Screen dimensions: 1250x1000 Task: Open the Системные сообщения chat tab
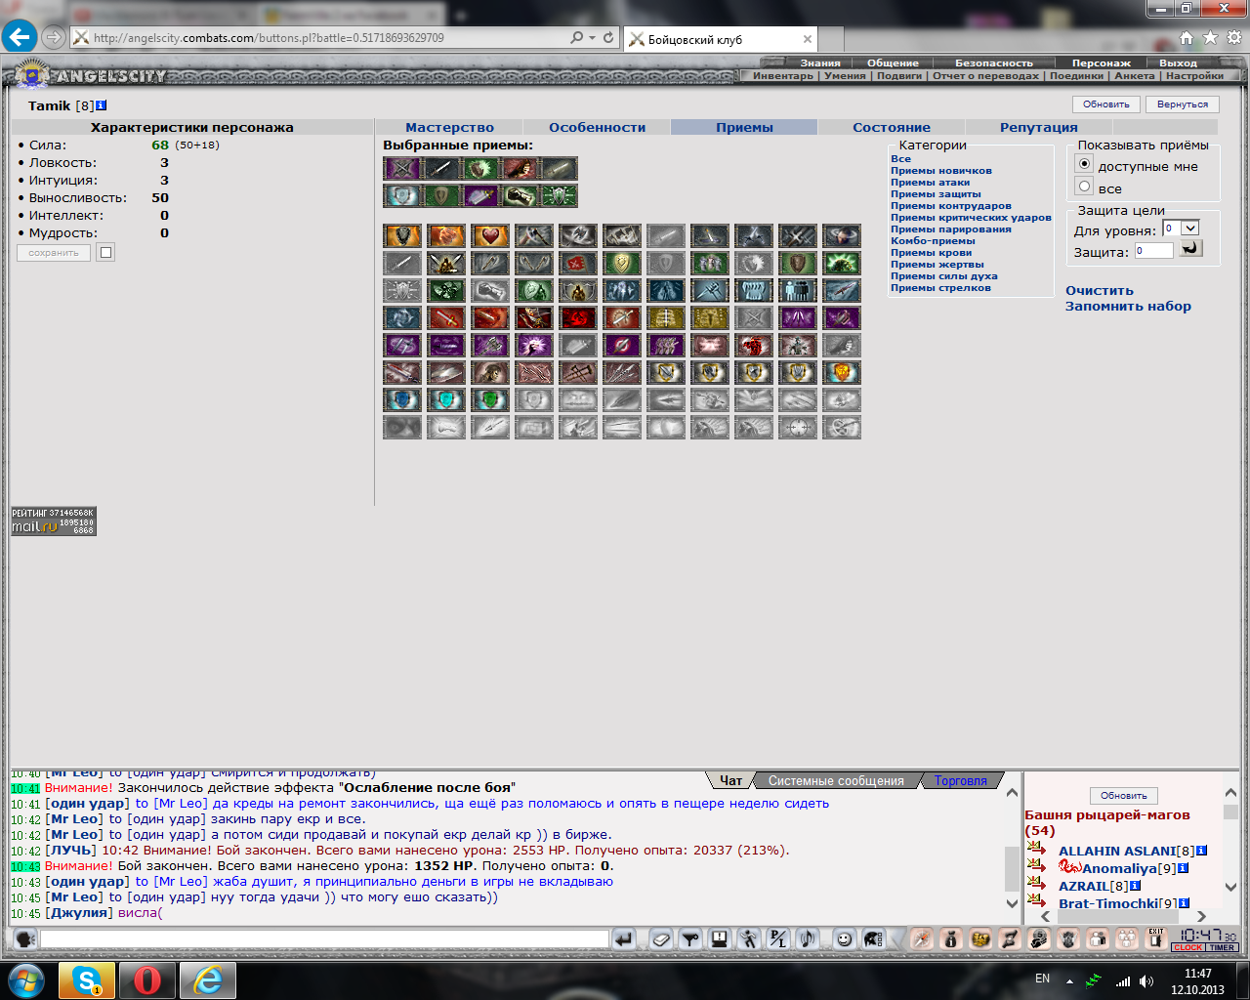[x=836, y=780]
